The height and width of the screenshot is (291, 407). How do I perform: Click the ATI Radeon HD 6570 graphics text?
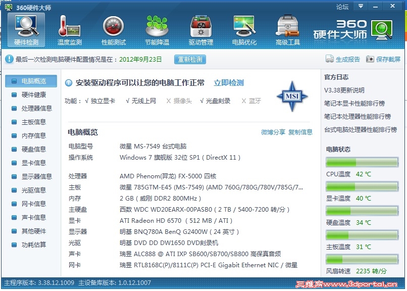pos(176,221)
